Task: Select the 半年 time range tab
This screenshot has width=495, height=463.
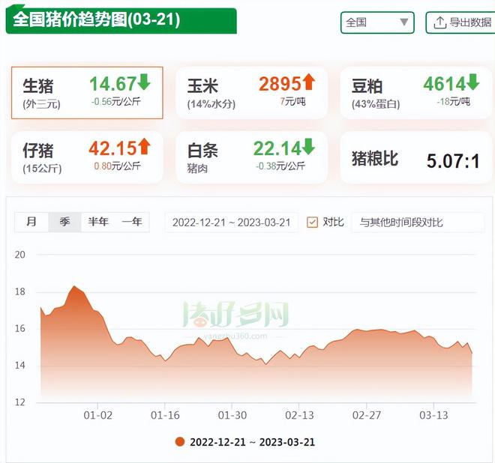Action: pos(98,222)
